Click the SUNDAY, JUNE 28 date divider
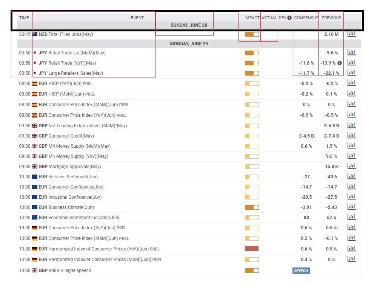Viewport: 377px width, 286px height. click(189, 25)
